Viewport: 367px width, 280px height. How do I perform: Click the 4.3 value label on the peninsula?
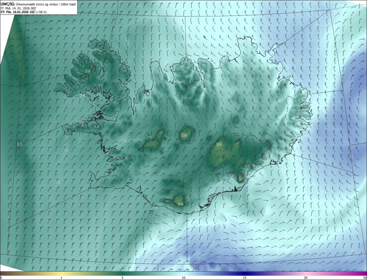(68, 131)
